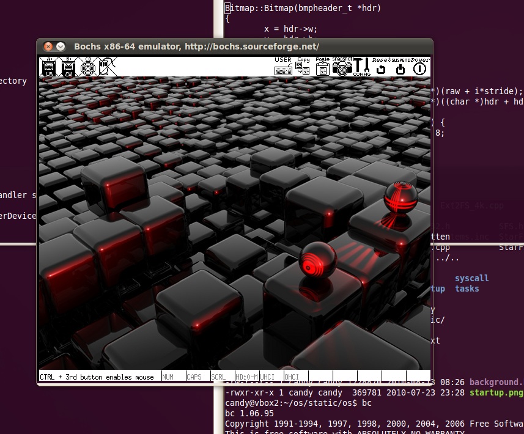Click the HD:0-M indicator in status bar
The height and width of the screenshot is (434, 524).
(x=246, y=377)
